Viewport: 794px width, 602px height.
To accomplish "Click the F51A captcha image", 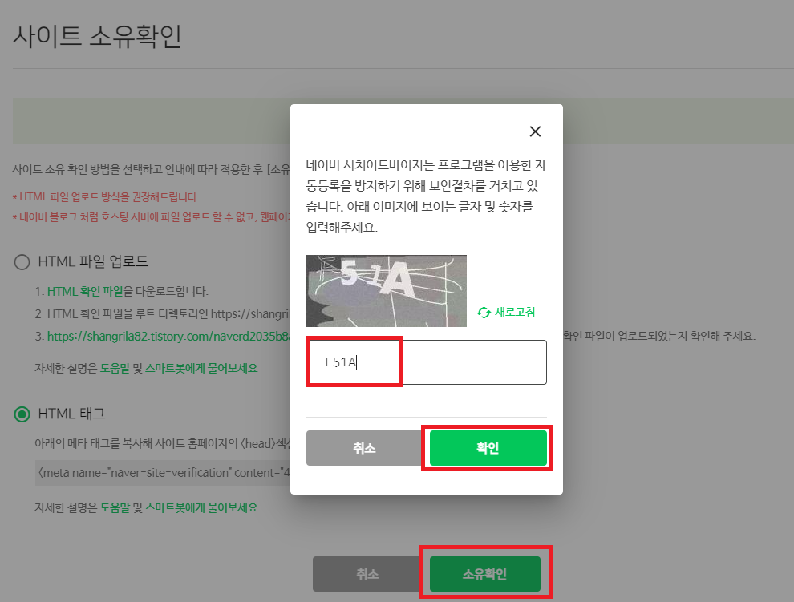I will click(x=387, y=291).
